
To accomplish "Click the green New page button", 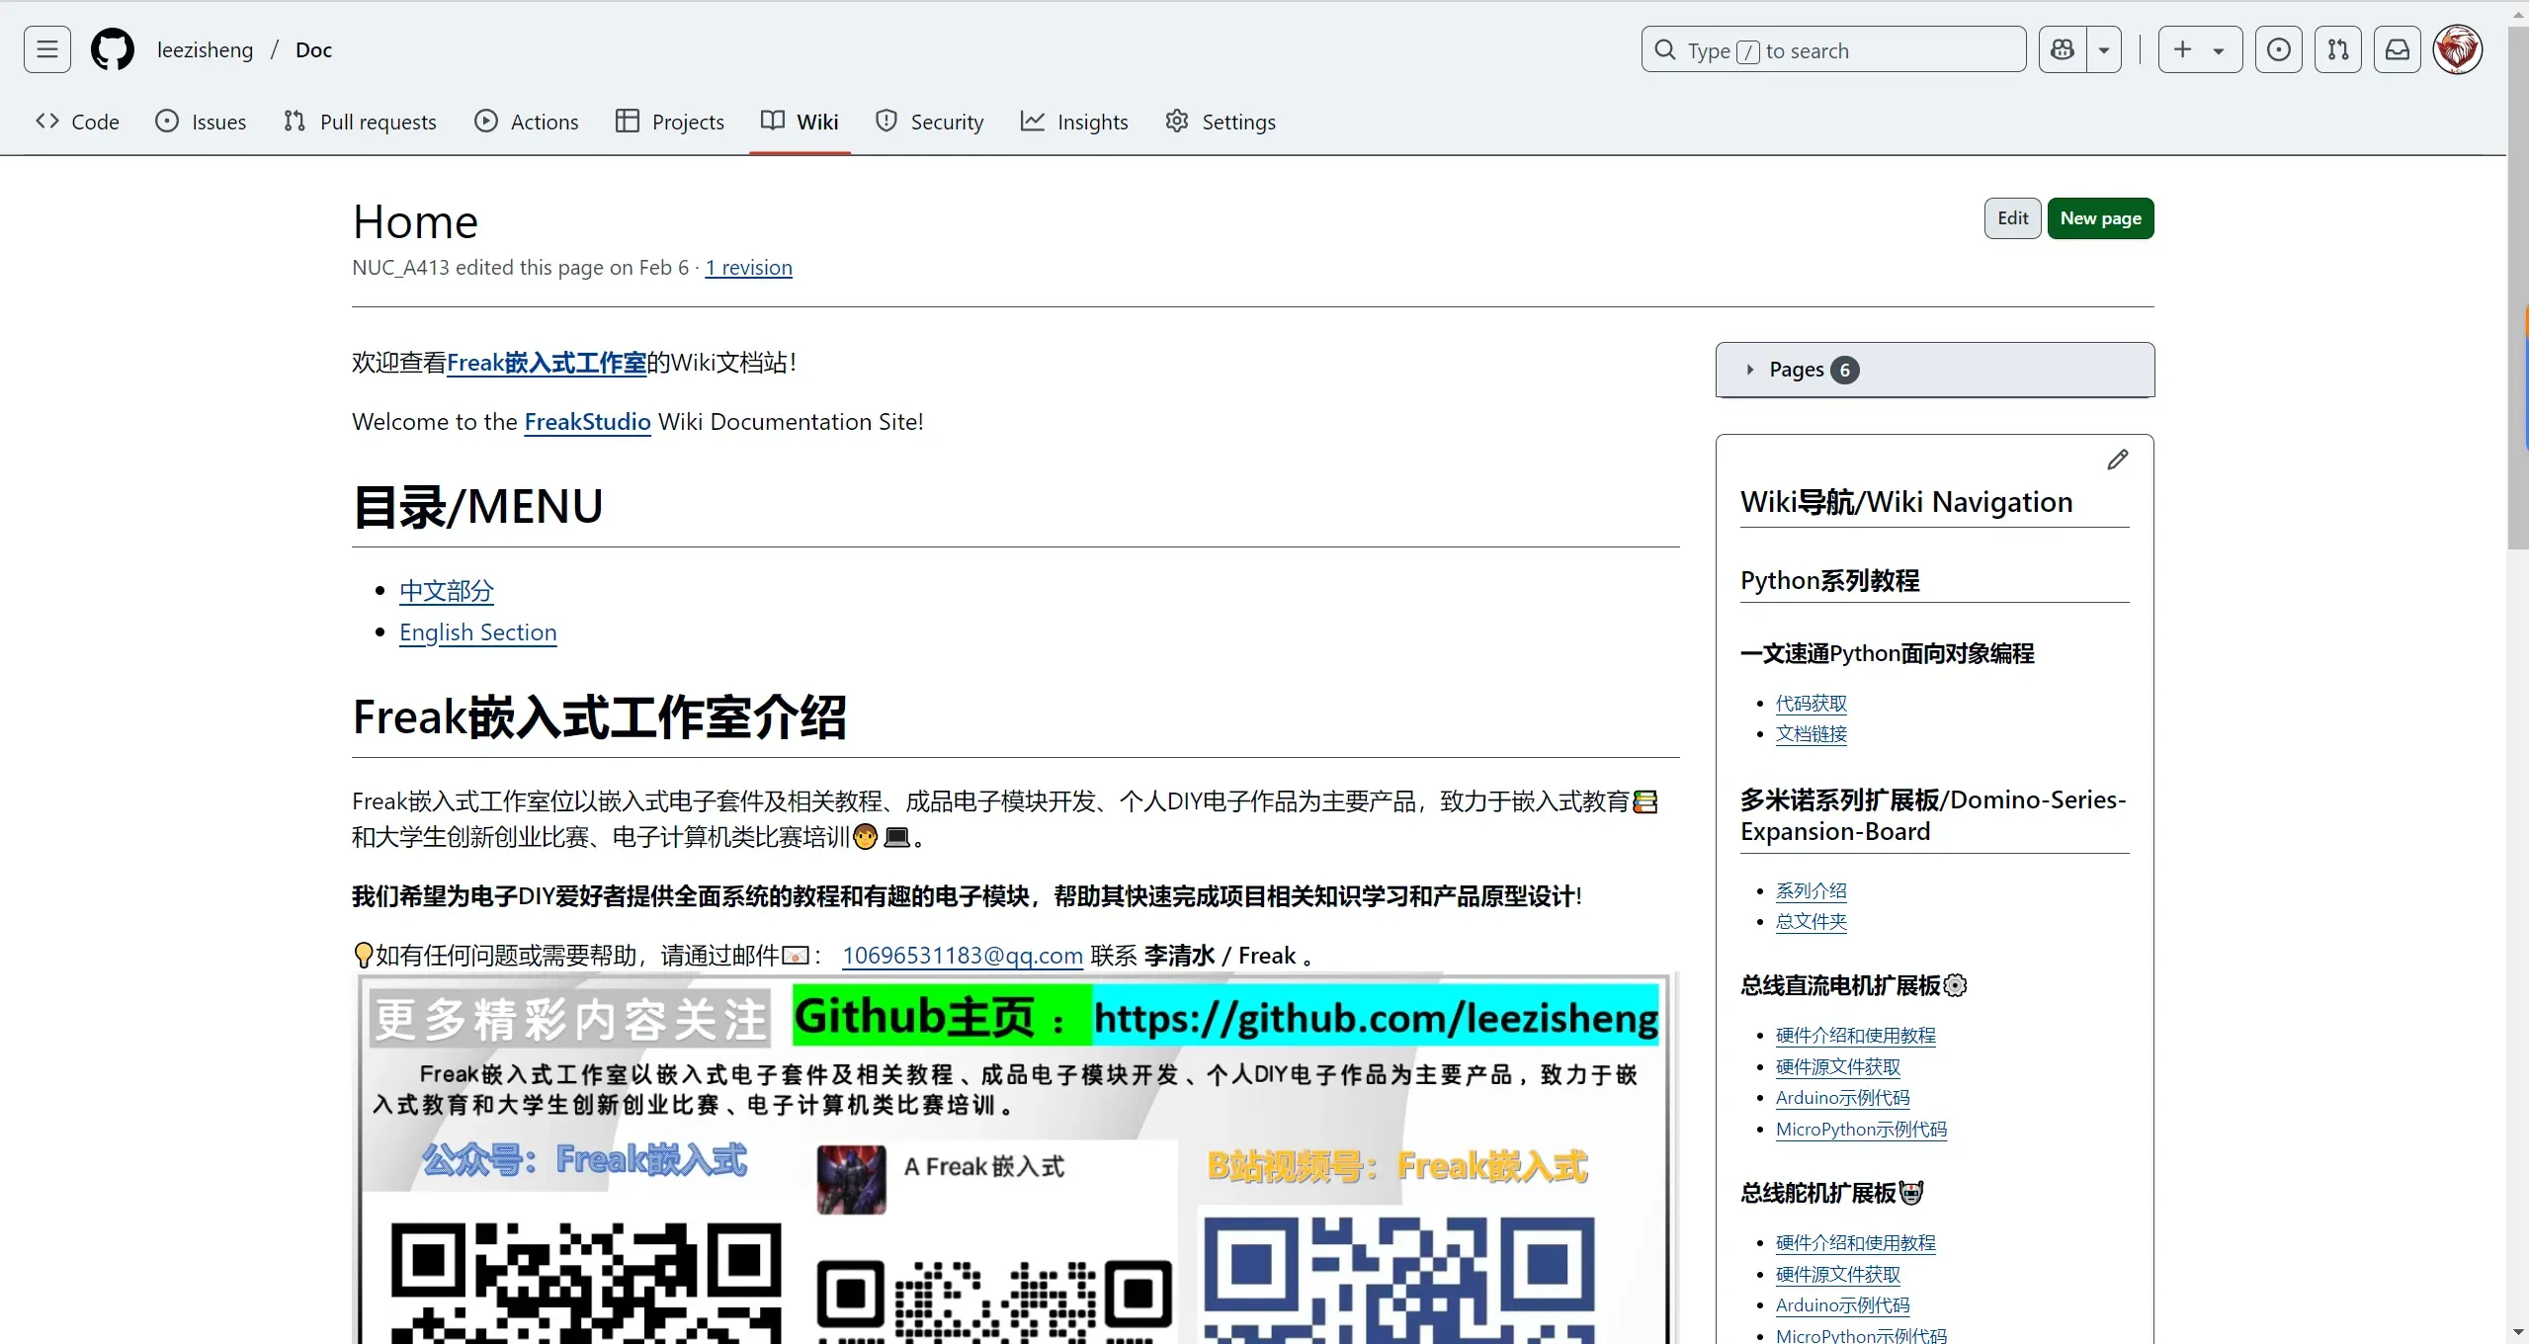I will pos(2100,218).
